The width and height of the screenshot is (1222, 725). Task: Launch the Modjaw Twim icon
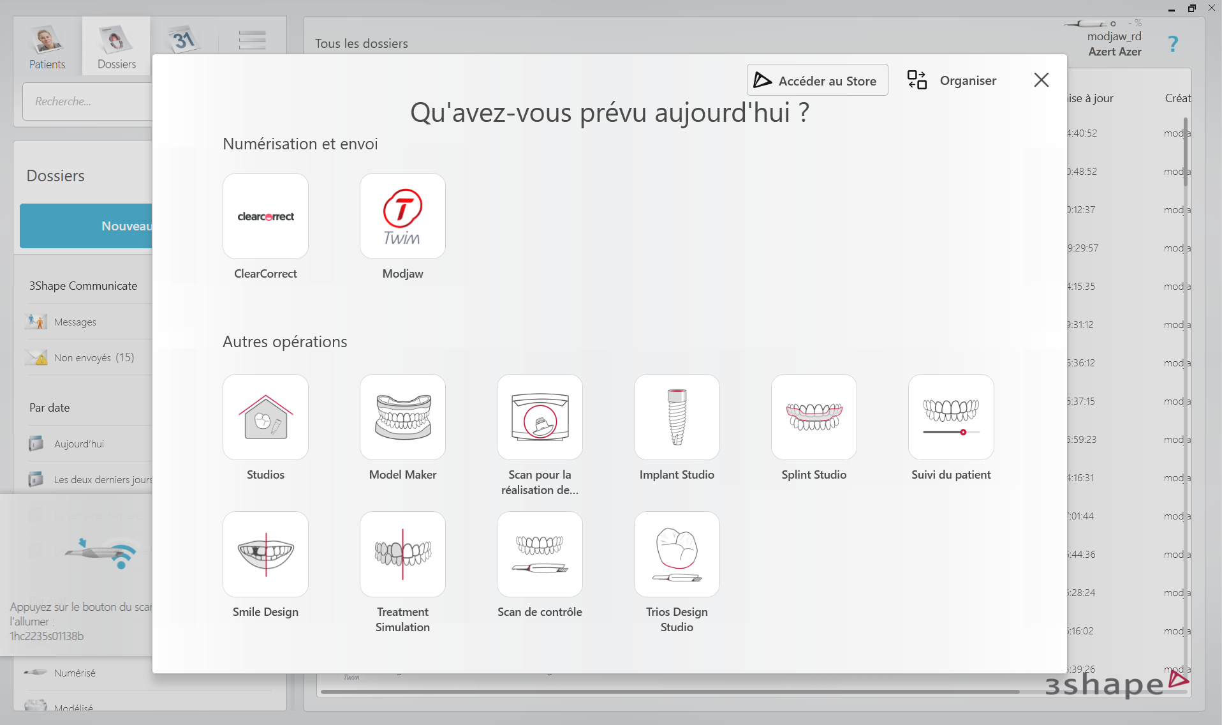click(402, 216)
